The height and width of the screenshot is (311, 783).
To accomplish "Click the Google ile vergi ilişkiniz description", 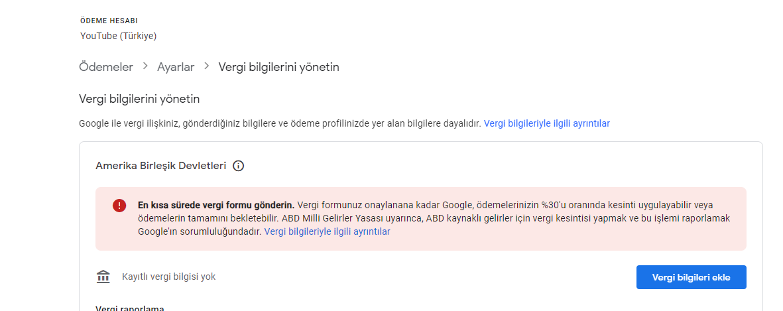I will point(280,123).
